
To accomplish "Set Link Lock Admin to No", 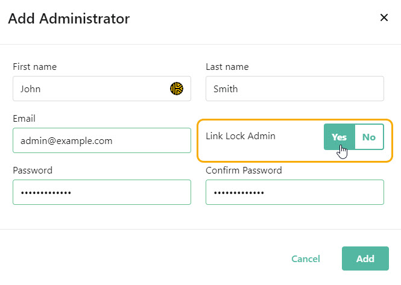I will point(369,137).
